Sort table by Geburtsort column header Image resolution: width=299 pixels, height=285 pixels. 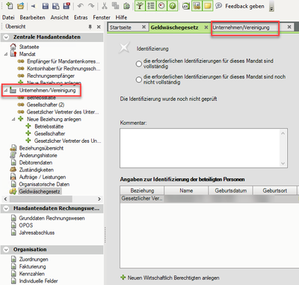(275, 191)
